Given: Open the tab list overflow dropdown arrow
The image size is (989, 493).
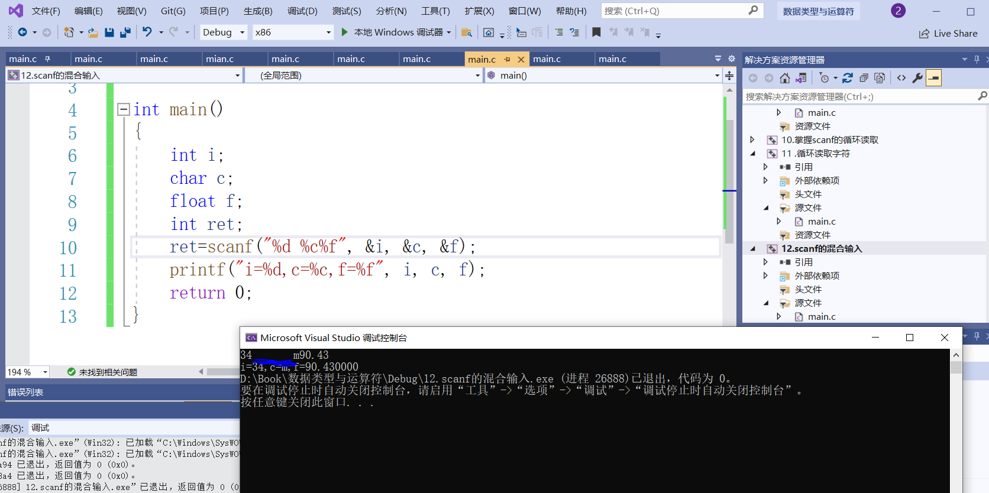Looking at the screenshot, I should 718,59.
